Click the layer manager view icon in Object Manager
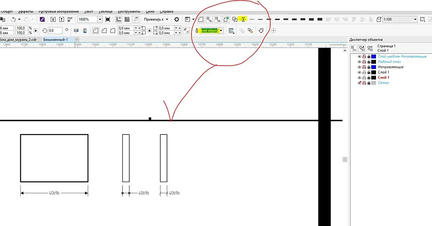The width and height of the screenshot is (432, 226). [370, 48]
